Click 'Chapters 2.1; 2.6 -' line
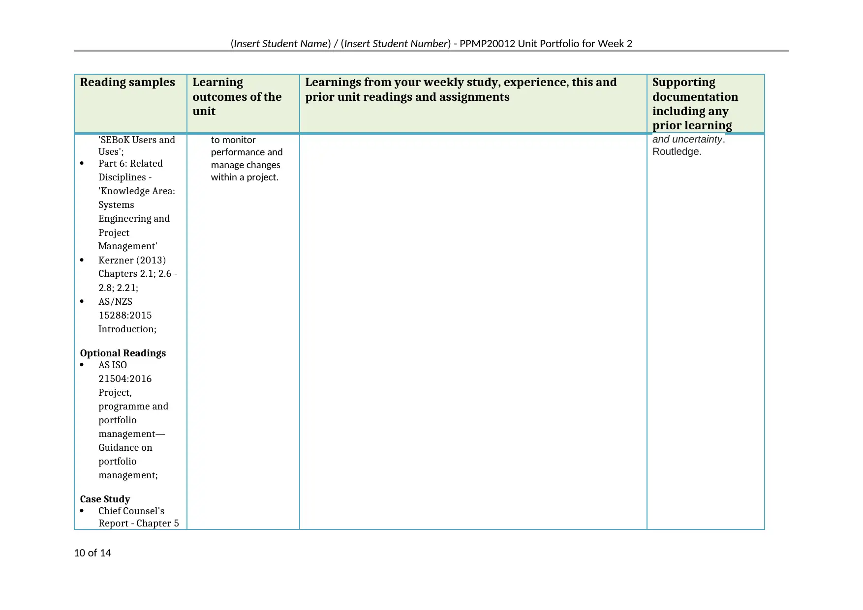This screenshot has height=610, width=863. pyautogui.click(x=137, y=274)
